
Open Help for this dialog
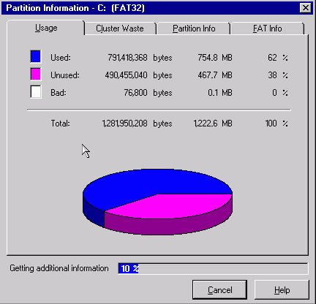tap(282, 290)
